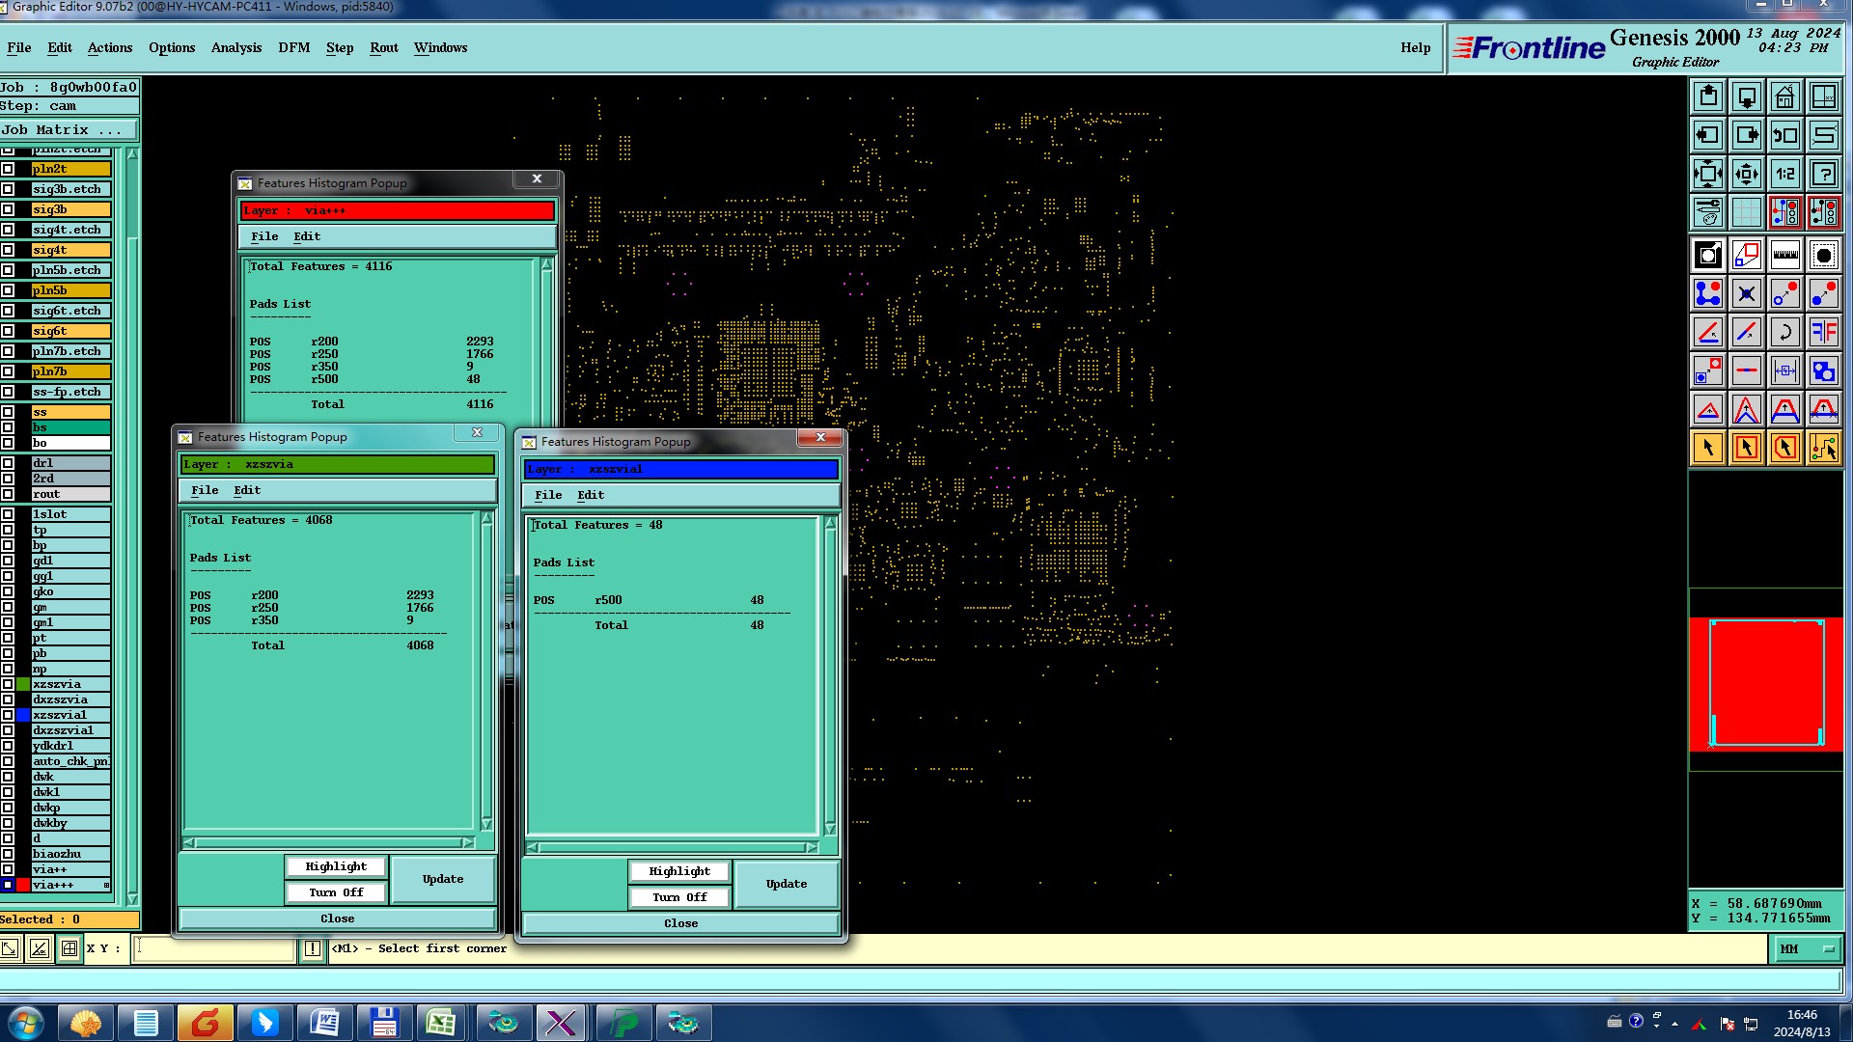The width and height of the screenshot is (1853, 1042).
Task: Click the blue xzszvial color swatch
Action: point(23,715)
